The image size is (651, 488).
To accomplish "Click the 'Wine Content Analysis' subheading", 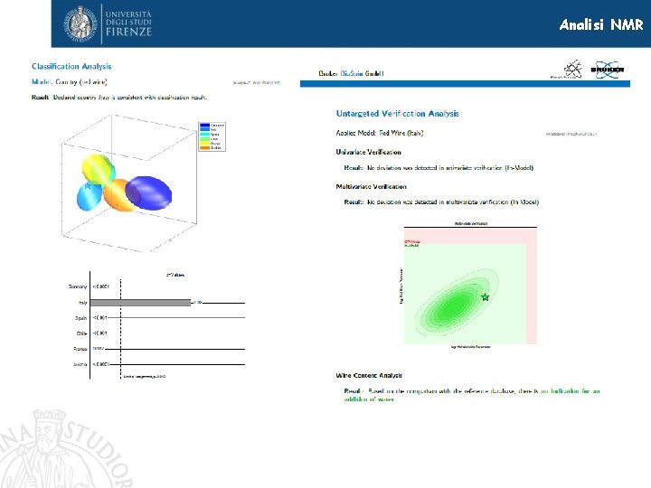I will 369,376.
